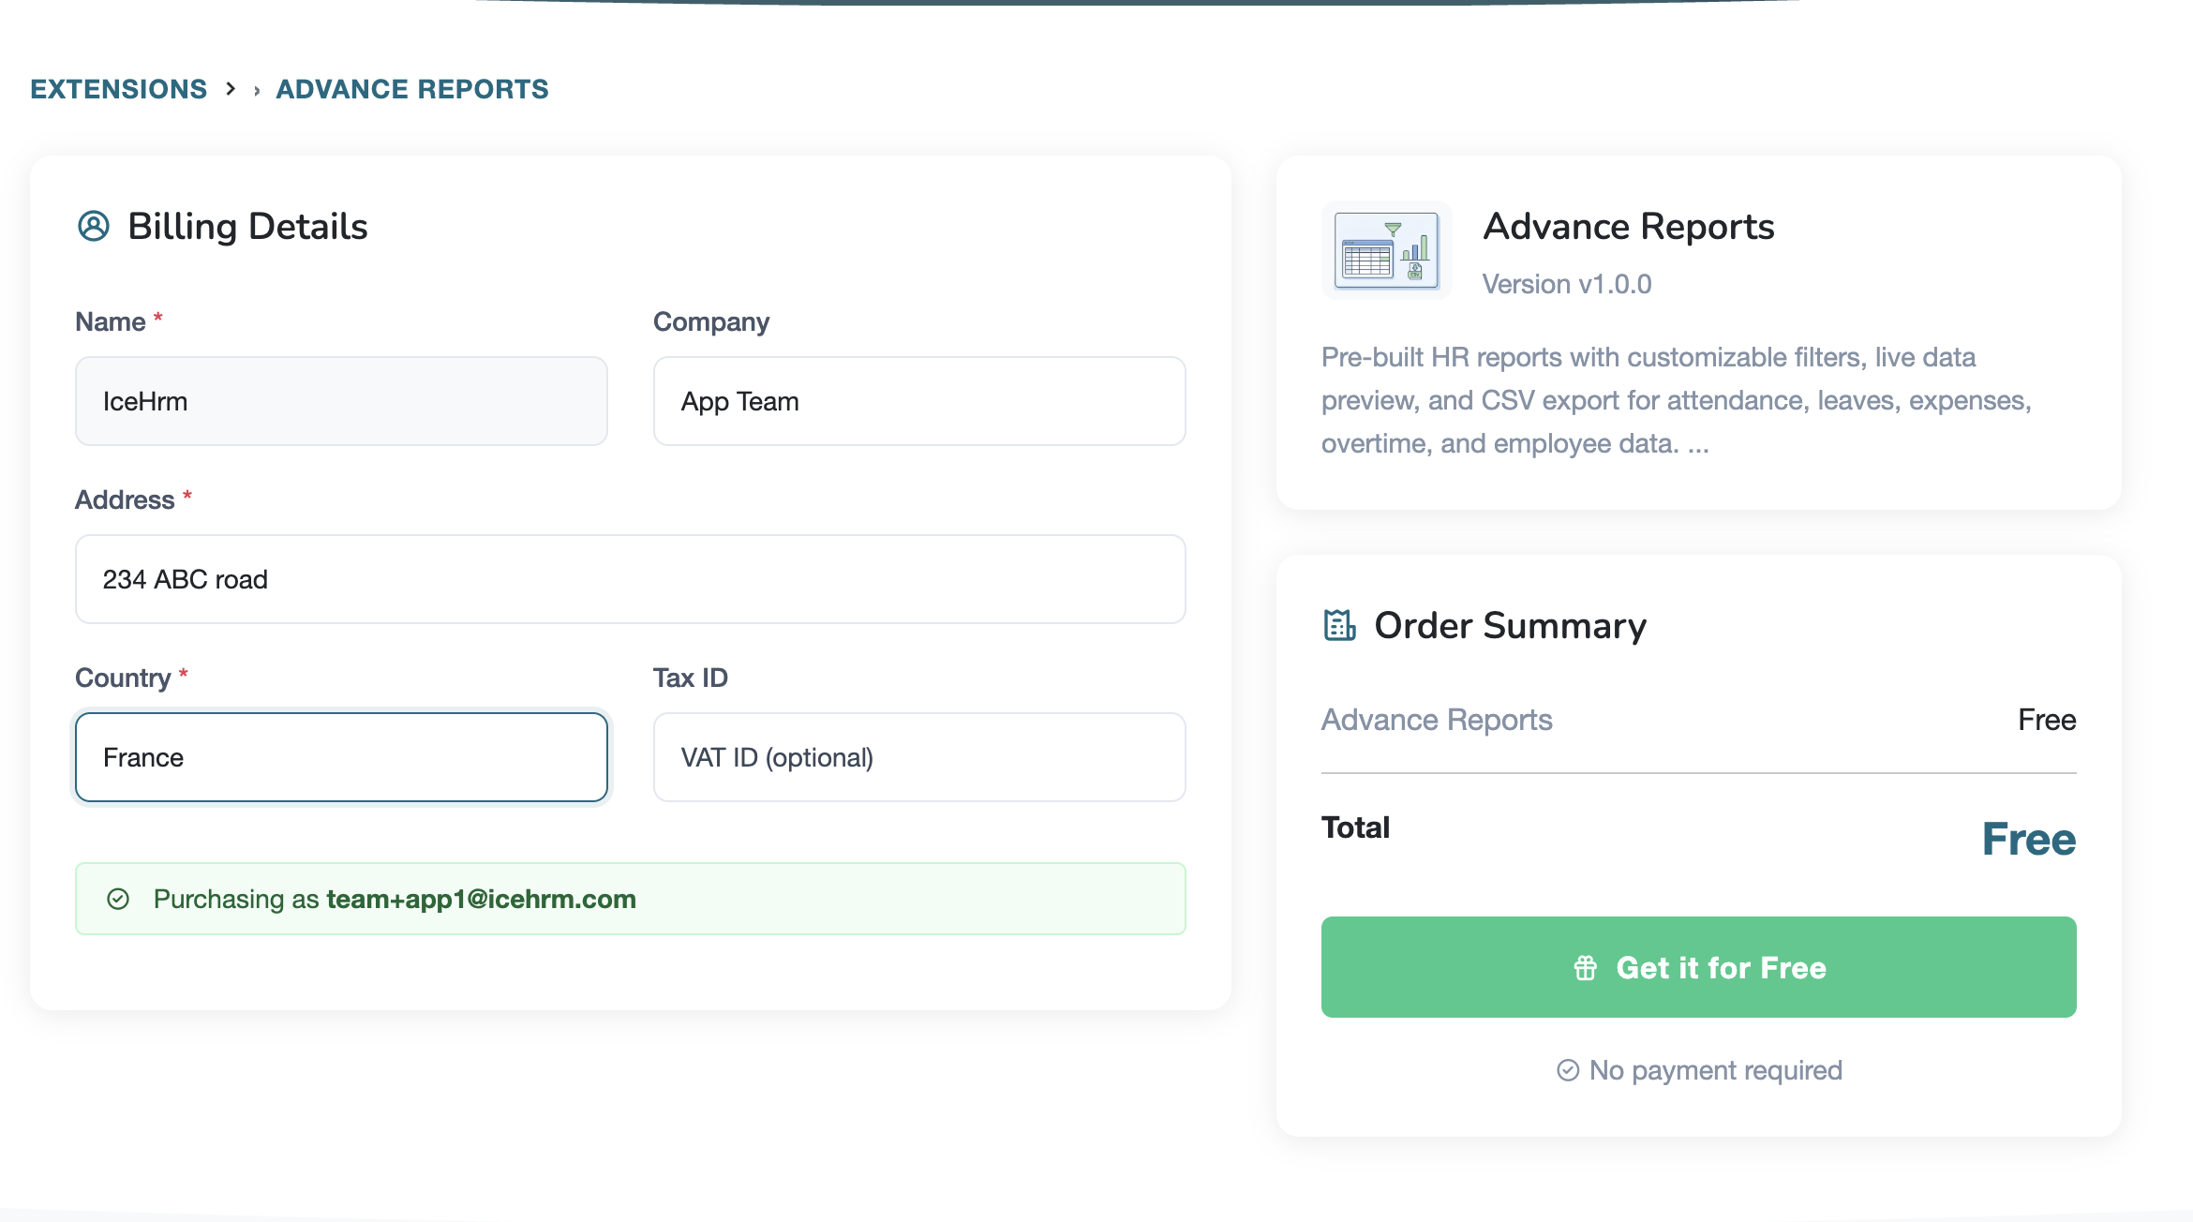This screenshot has width=2193, height=1222.
Task: Click the purchasing email team+app1@icehrm.com
Action: tap(481, 899)
